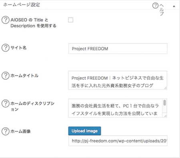180x158 pixels.
Task: Enable the AIOSEO Title と Description checkbox
Action: tap(70, 20)
